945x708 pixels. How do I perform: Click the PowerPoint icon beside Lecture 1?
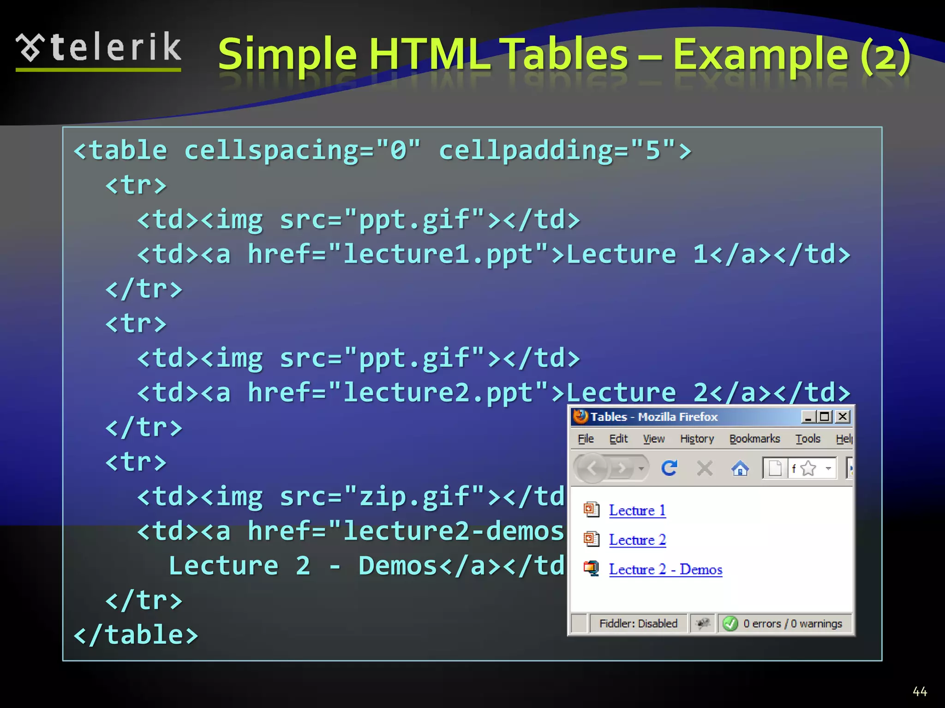591,509
